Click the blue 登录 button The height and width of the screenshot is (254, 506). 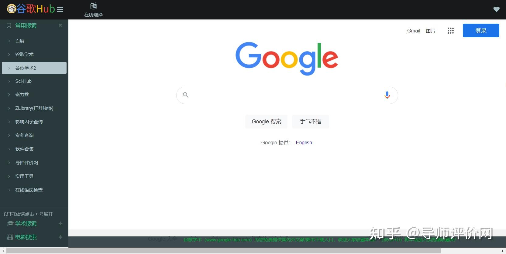[481, 30]
